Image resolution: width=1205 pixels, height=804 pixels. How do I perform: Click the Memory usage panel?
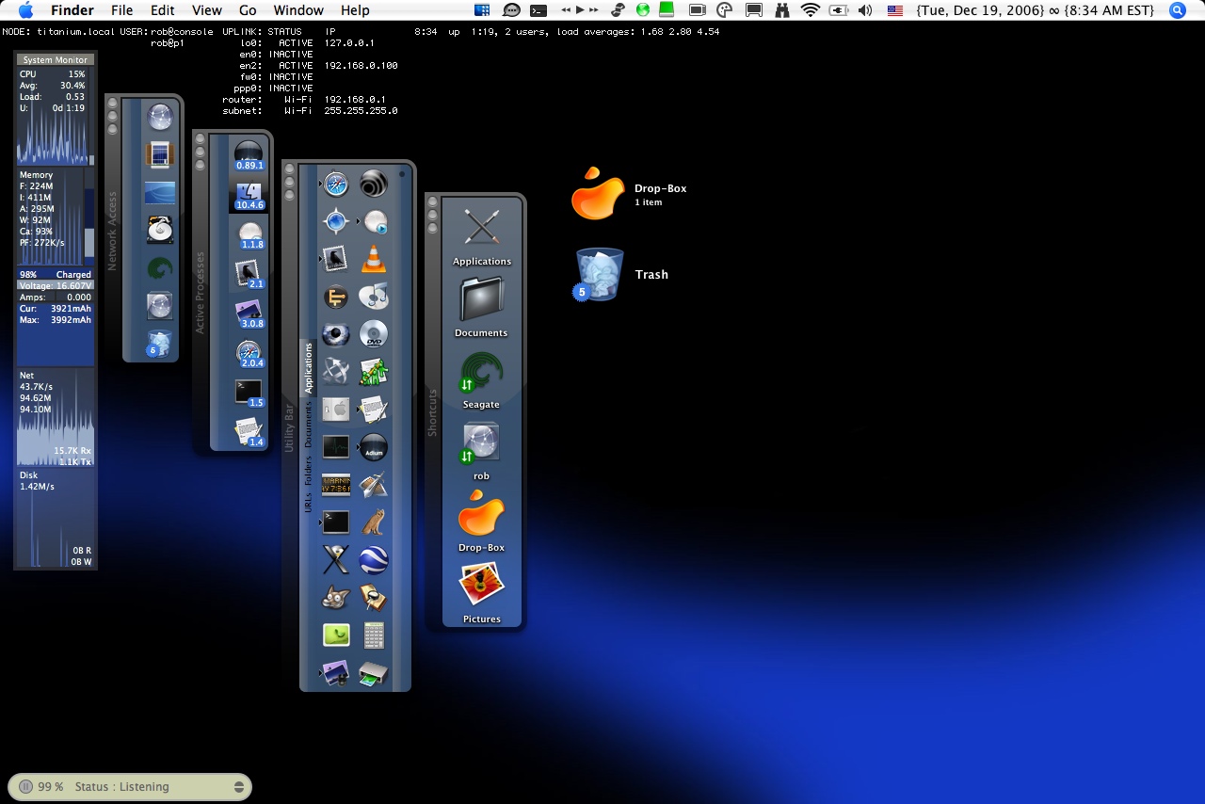click(x=56, y=217)
